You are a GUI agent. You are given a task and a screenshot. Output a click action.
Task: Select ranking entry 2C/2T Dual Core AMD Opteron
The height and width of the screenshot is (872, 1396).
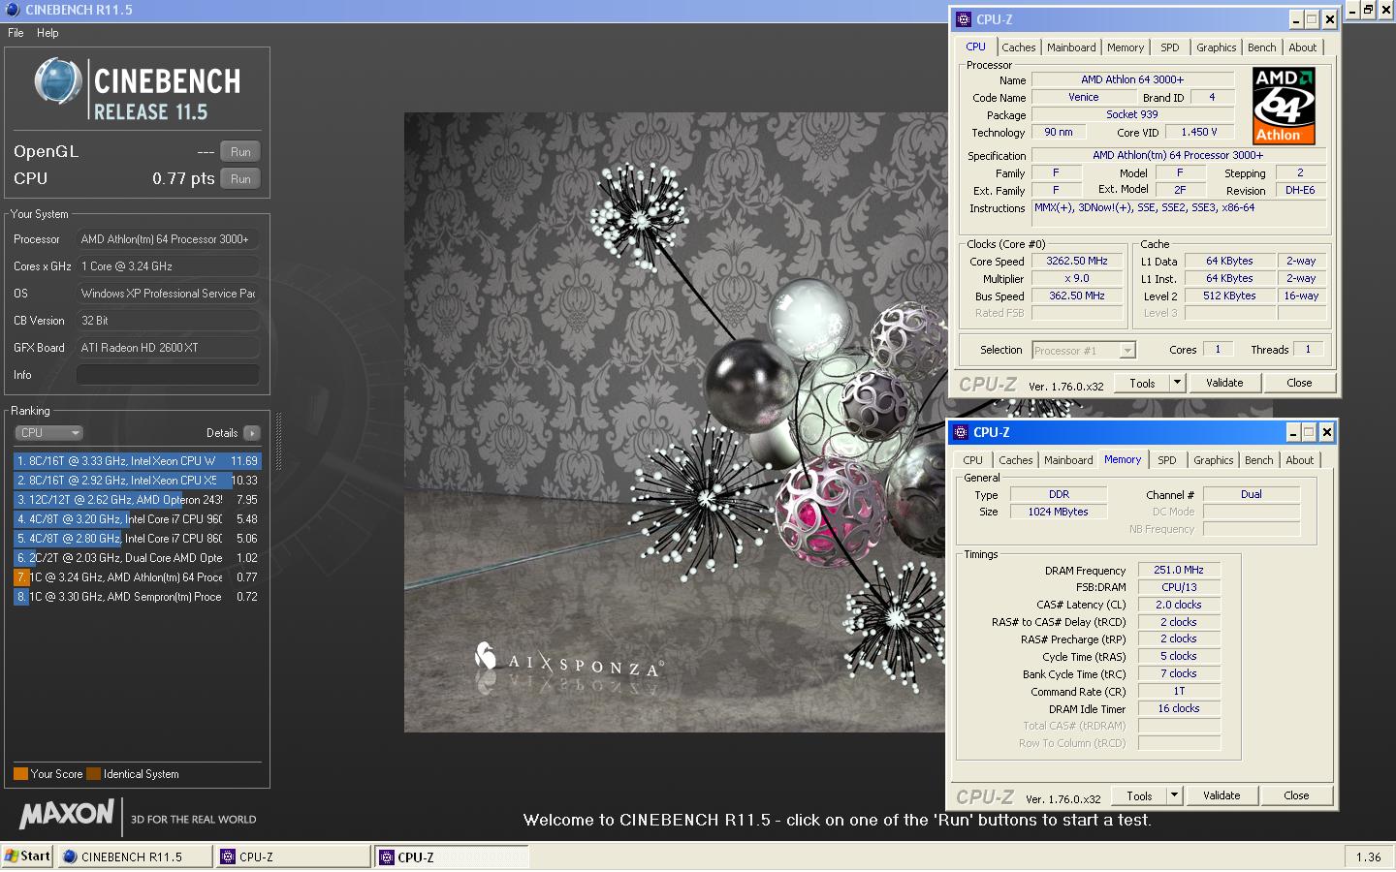pos(137,558)
